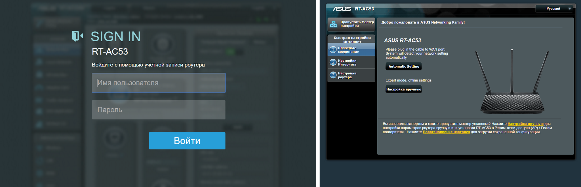Select step 3 circle icon for router setup
Viewport: 581px width, 187px height.
tap(333, 75)
